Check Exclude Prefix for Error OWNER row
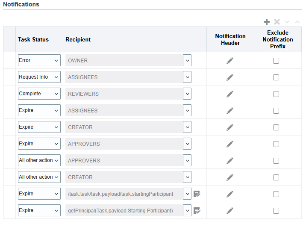This screenshot has height=227, width=306. click(x=276, y=61)
